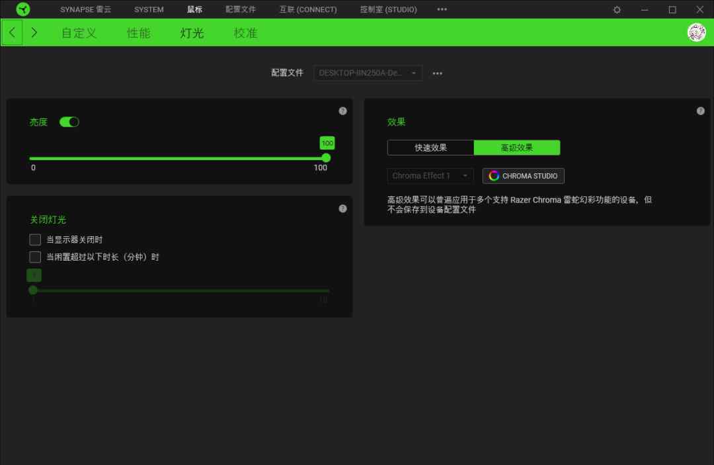Click the idle time slider handle
Viewport: 714px width, 465px height.
pos(33,290)
